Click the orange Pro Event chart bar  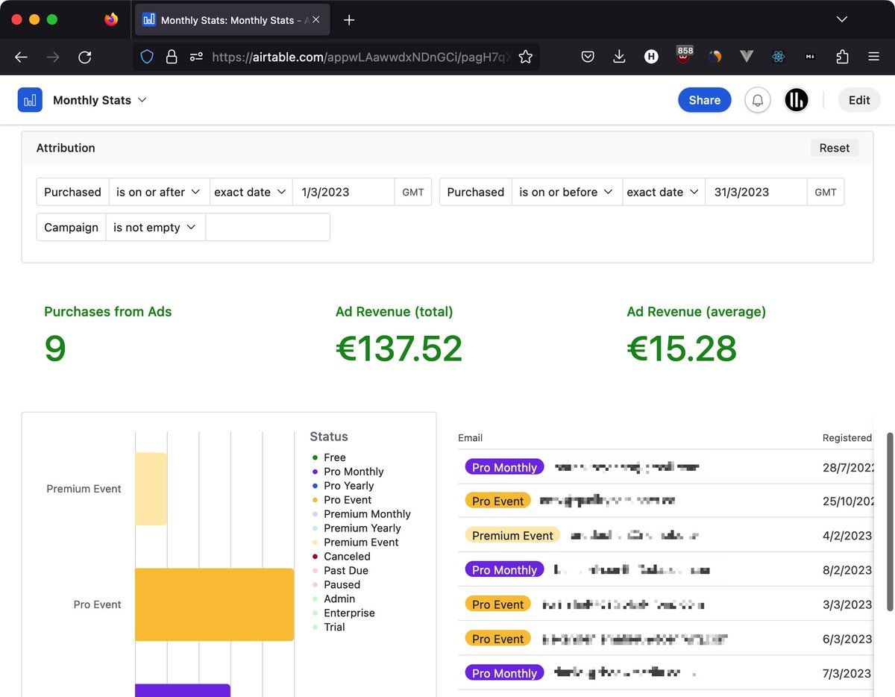[x=215, y=604]
